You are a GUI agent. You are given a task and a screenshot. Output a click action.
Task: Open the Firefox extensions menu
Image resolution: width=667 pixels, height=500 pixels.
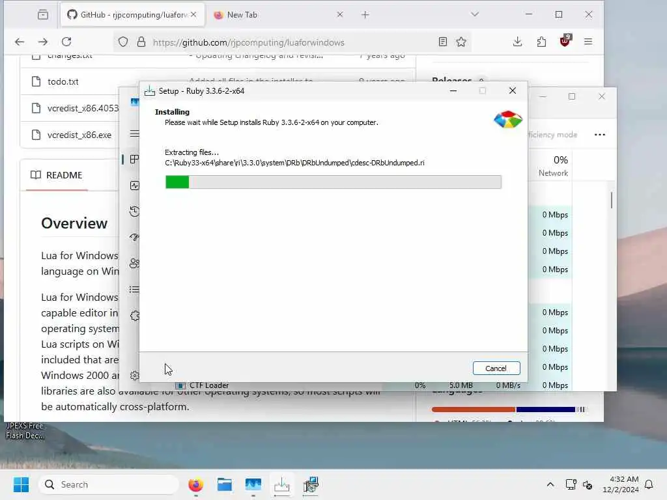[541, 42]
